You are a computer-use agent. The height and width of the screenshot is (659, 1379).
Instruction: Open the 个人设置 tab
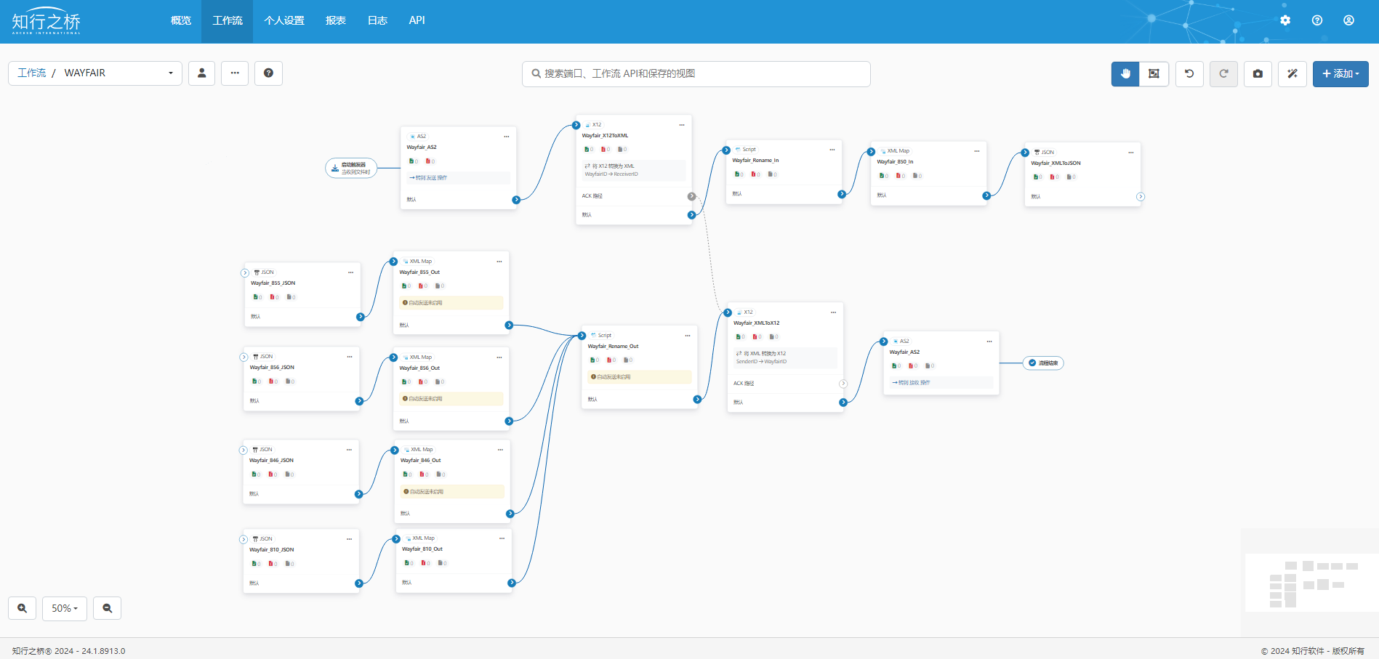click(284, 21)
